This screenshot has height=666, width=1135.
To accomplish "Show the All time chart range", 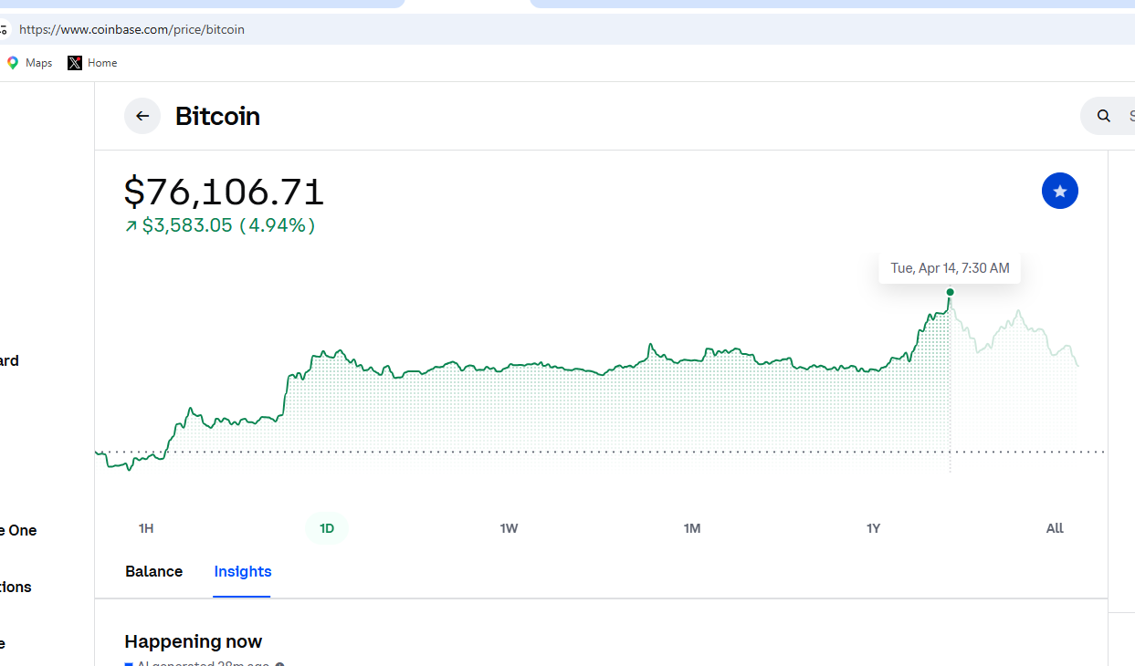I will tap(1055, 528).
